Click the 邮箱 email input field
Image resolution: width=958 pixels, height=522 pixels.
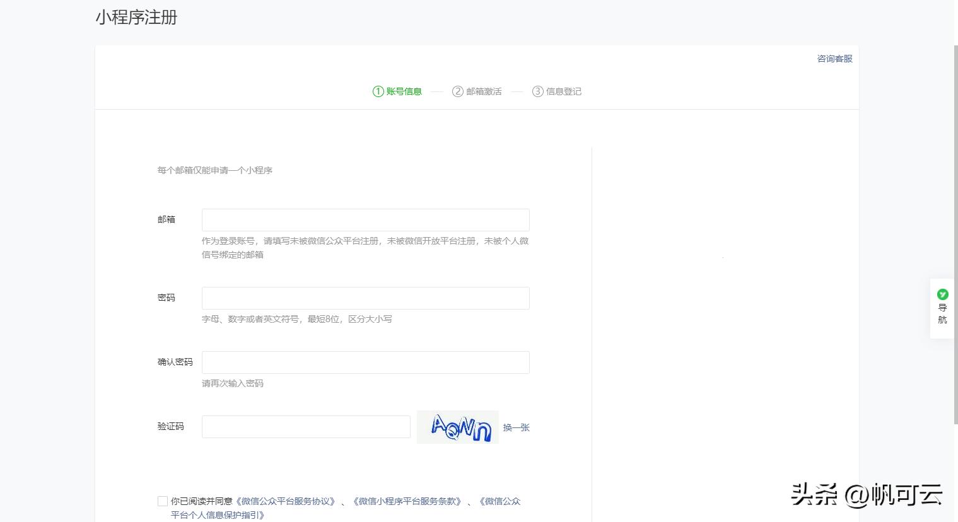(x=365, y=219)
